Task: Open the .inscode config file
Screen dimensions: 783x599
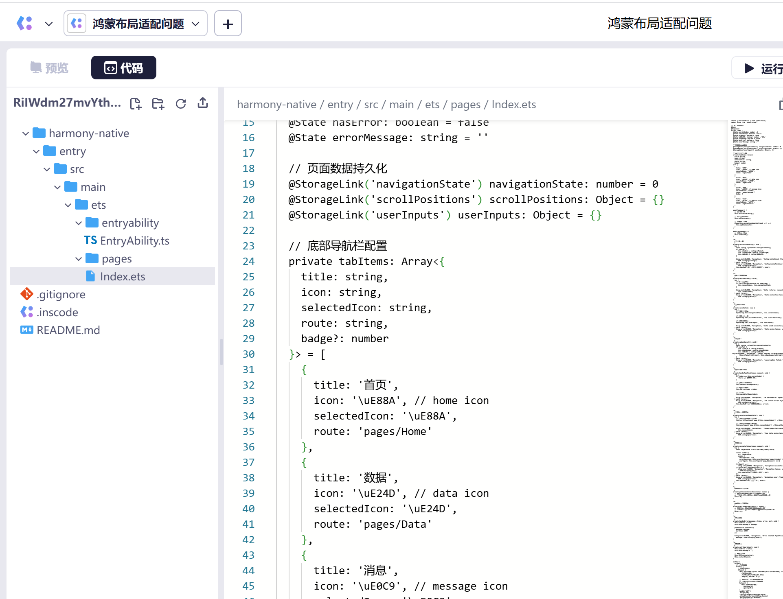Action: pos(57,312)
